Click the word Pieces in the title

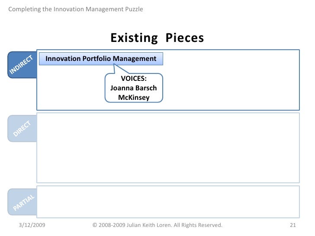pos(184,38)
